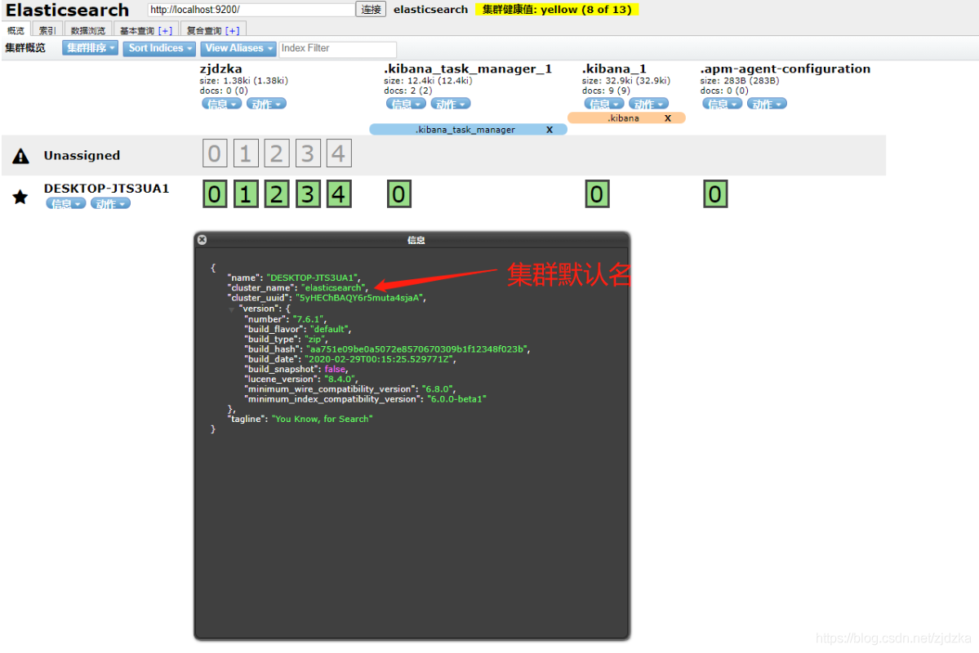Click green shard 1 of zjdzka on DESKTOP-JTS3UA1
979x653 pixels.
246,194
